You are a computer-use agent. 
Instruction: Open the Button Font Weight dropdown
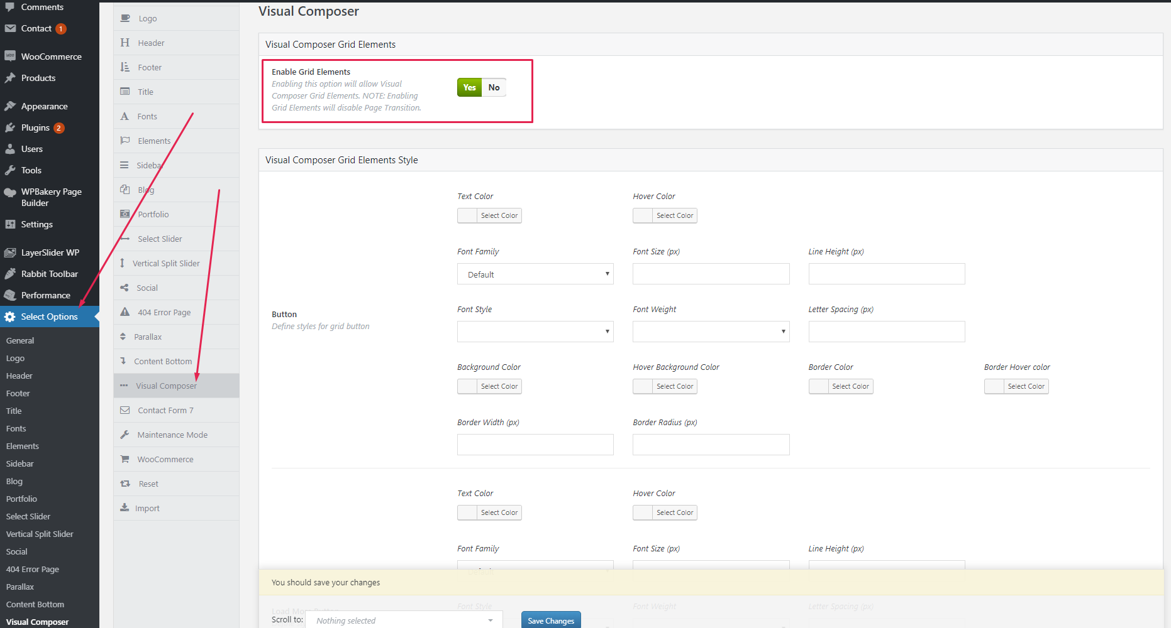coord(711,332)
